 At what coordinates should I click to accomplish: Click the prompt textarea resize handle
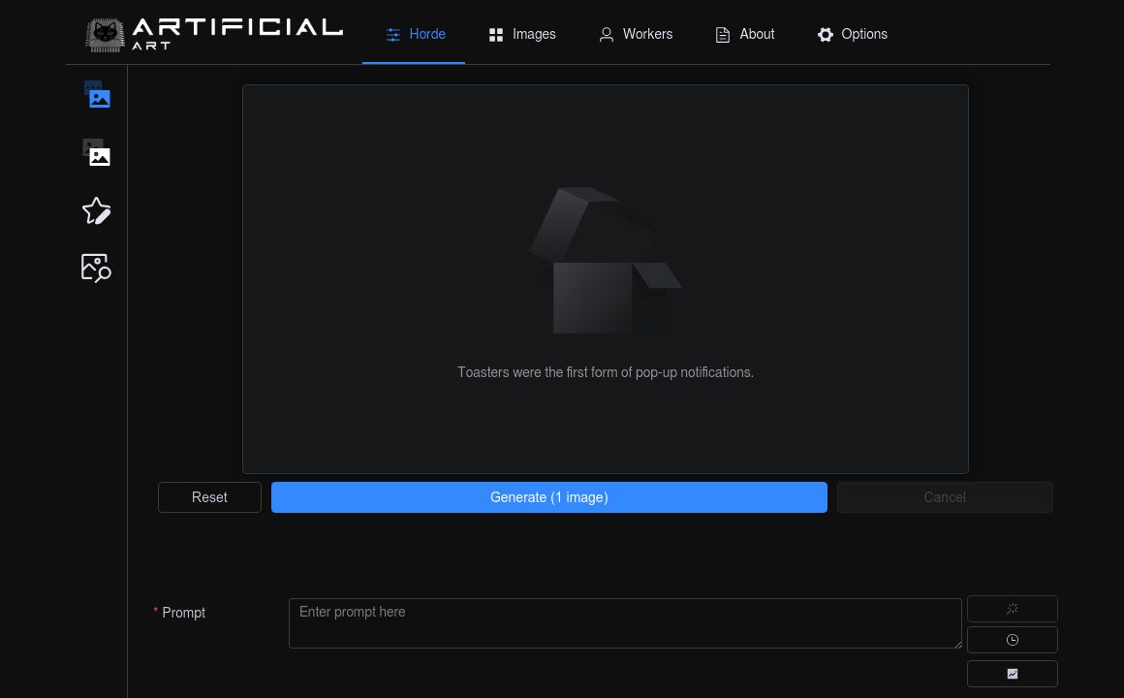coord(957,644)
